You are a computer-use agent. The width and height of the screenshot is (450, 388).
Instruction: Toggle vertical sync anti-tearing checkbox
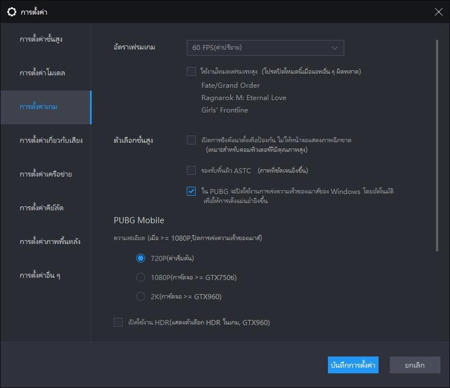(191, 140)
